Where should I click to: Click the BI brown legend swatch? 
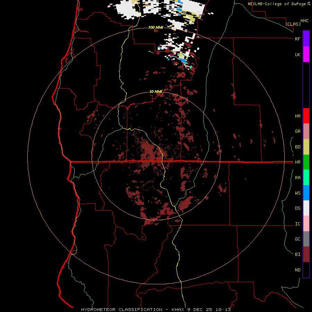pyautogui.click(x=306, y=254)
